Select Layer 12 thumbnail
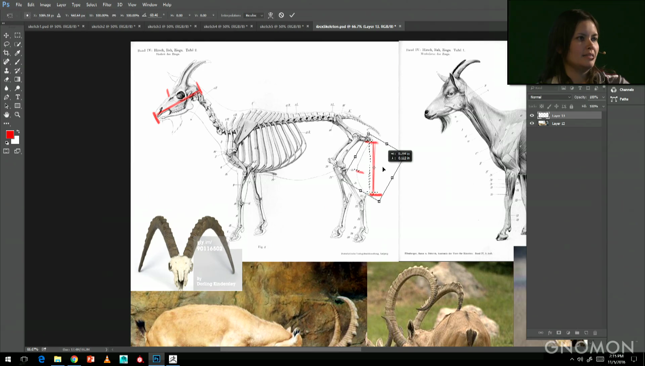Screen dimensions: 645x366 point(544,123)
